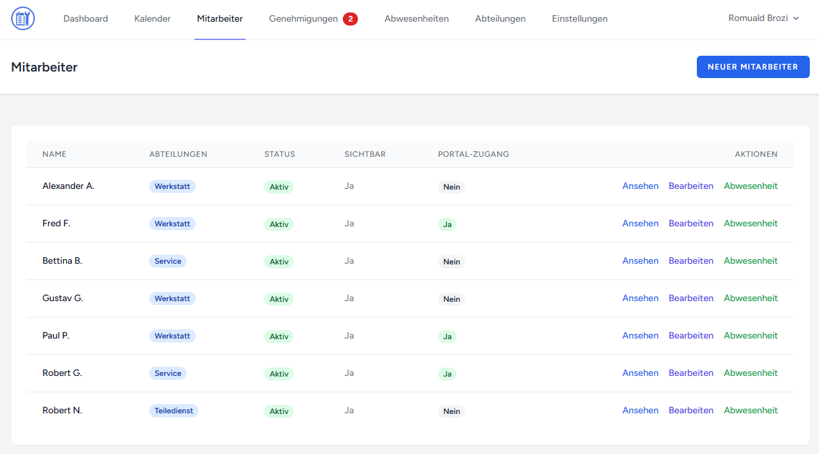Click the red notification badge on Genehmigungen

click(x=350, y=19)
